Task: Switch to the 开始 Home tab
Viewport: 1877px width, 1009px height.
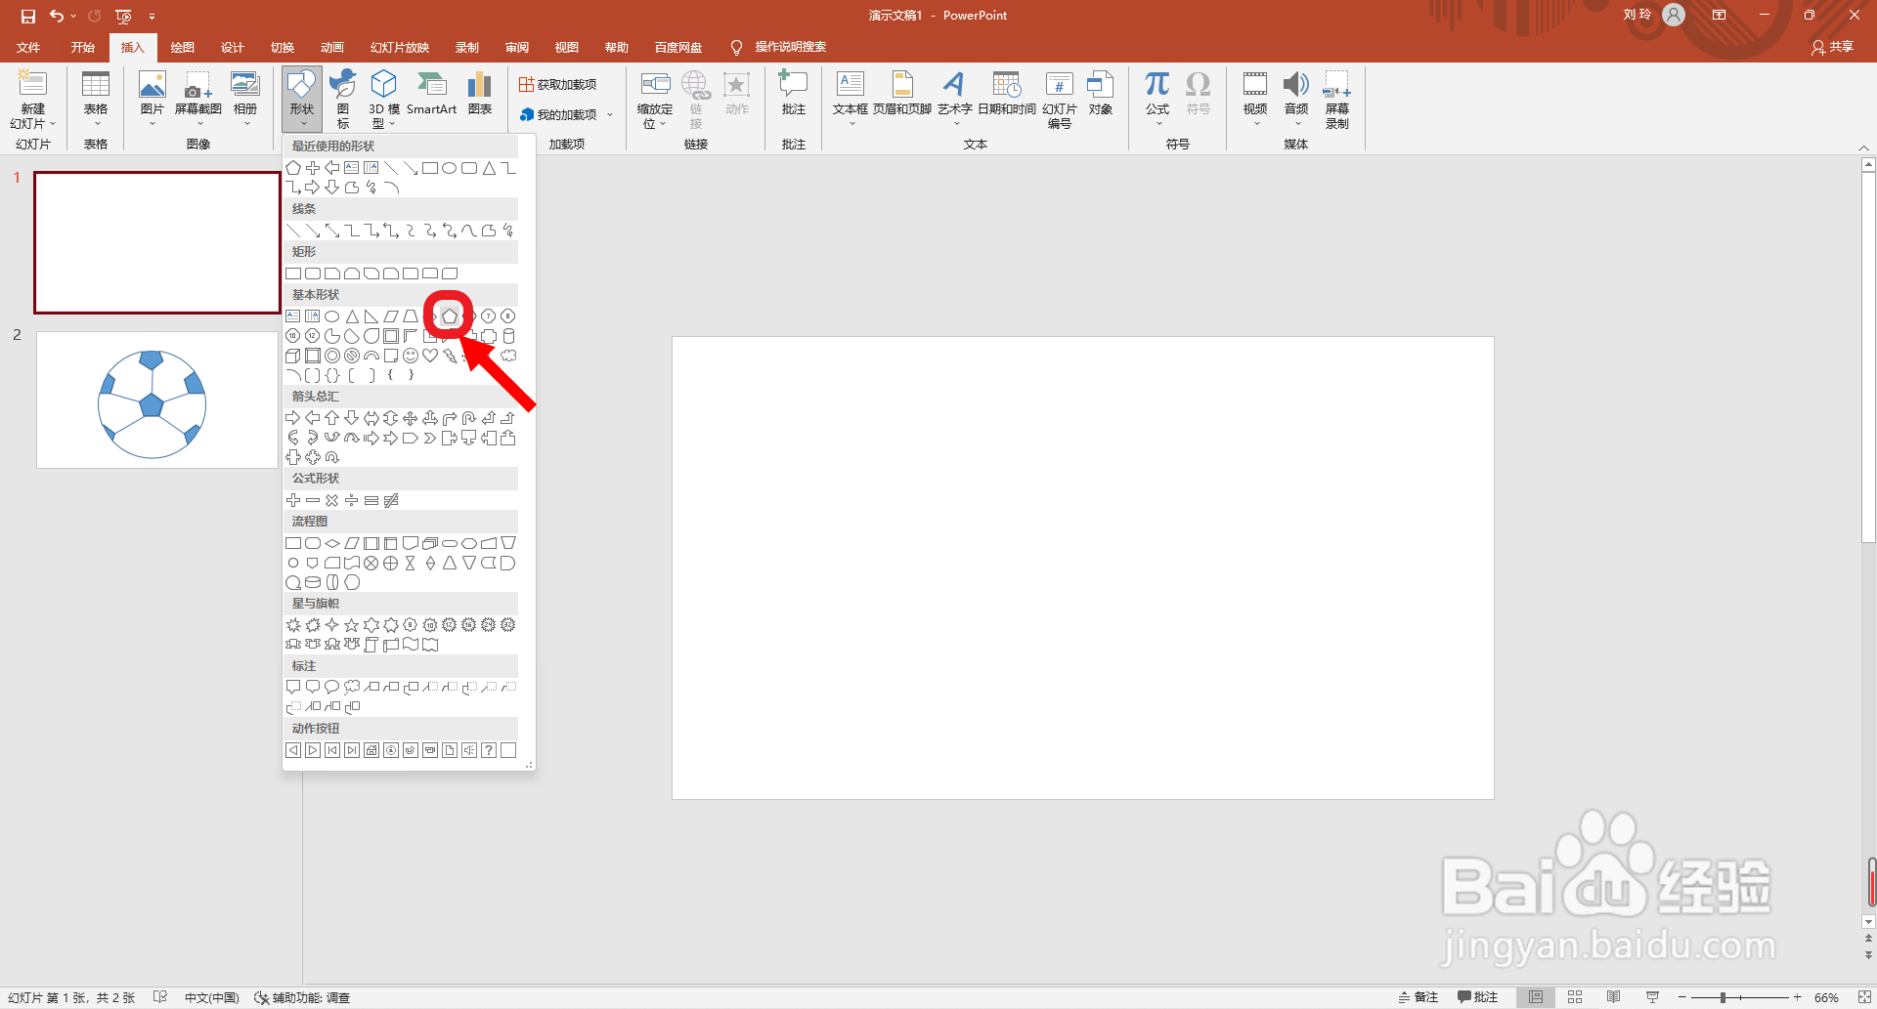Action: coord(83,47)
